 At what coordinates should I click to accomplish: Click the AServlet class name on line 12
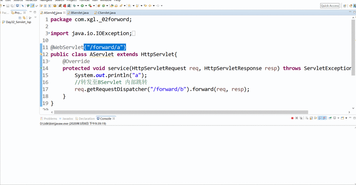[x=102, y=54]
